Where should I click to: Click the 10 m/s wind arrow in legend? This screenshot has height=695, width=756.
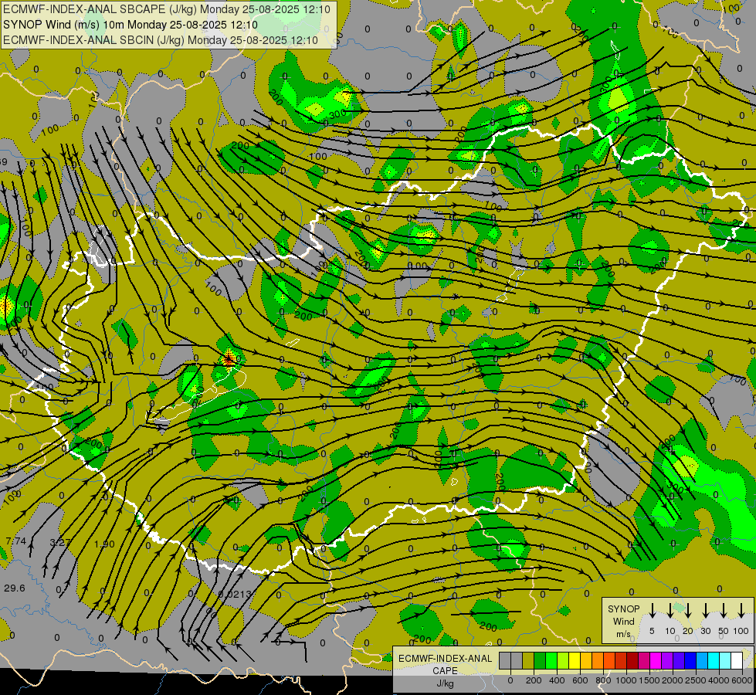pyautogui.click(x=670, y=610)
